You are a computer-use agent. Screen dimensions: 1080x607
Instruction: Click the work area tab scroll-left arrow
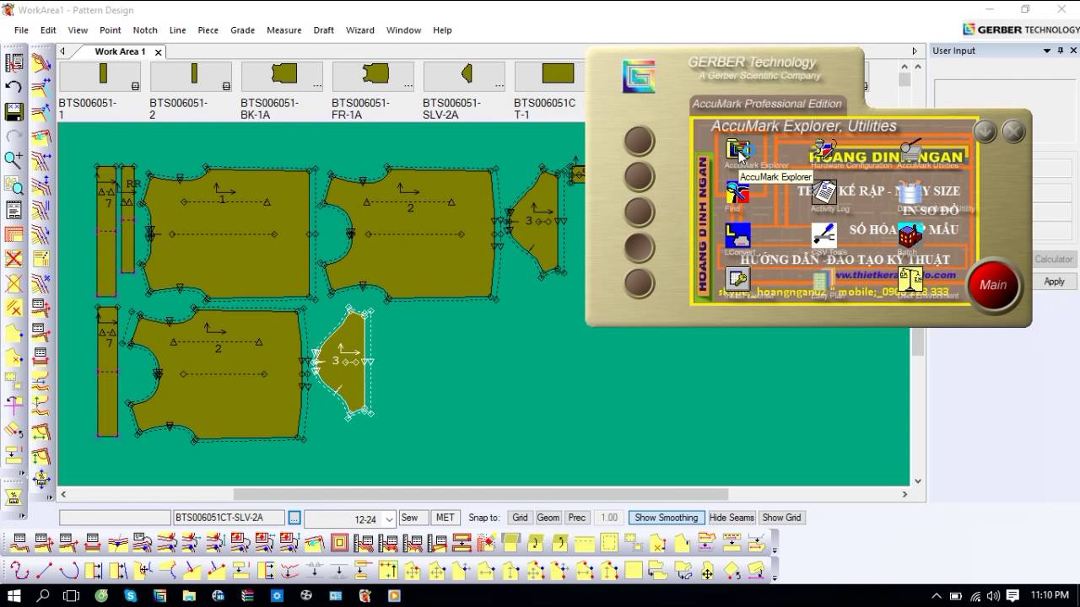pos(62,51)
